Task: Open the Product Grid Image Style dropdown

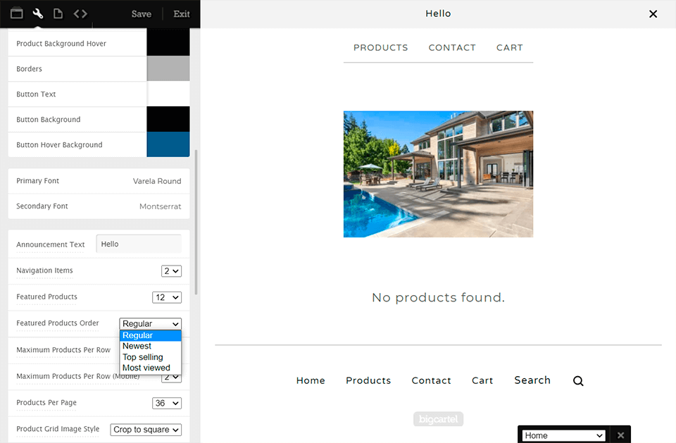Action: [146, 429]
